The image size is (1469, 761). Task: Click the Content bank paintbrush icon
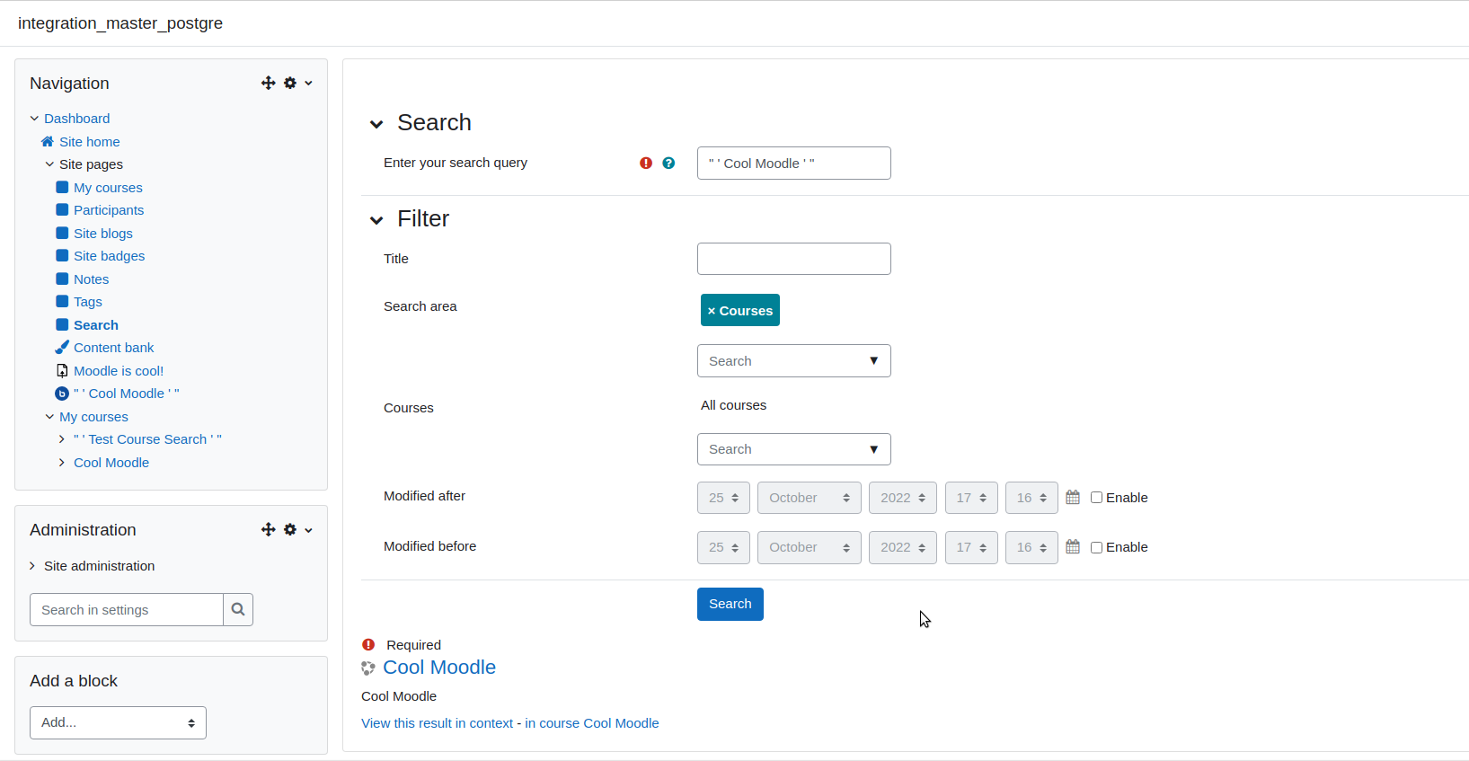(62, 347)
